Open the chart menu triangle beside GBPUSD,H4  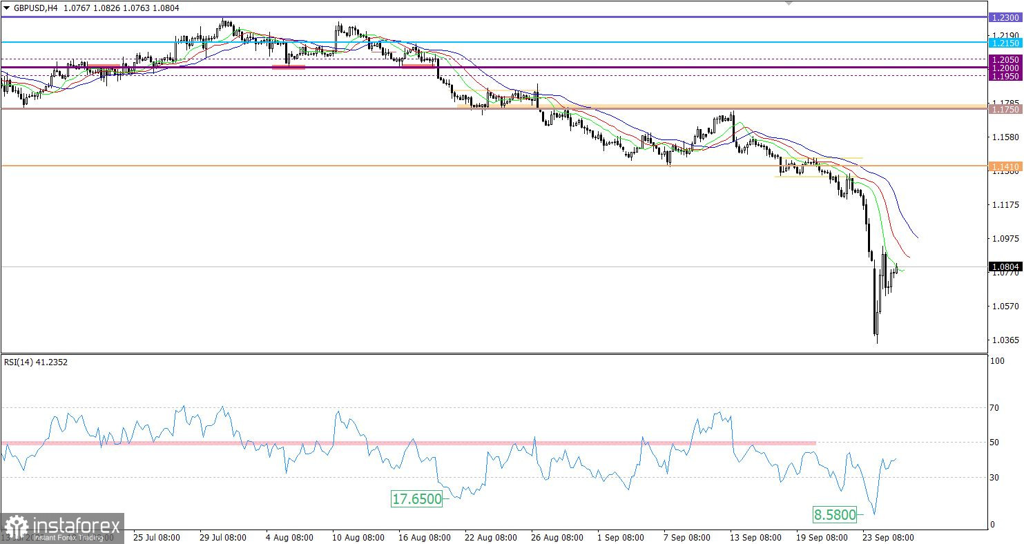tap(7, 7)
